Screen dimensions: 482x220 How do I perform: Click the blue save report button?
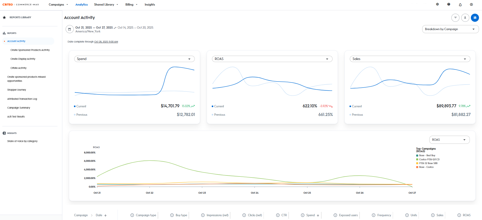click(475, 18)
